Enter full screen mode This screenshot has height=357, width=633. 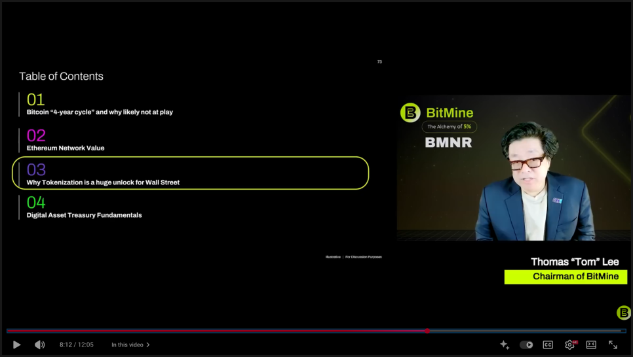pyautogui.click(x=613, y=345)
